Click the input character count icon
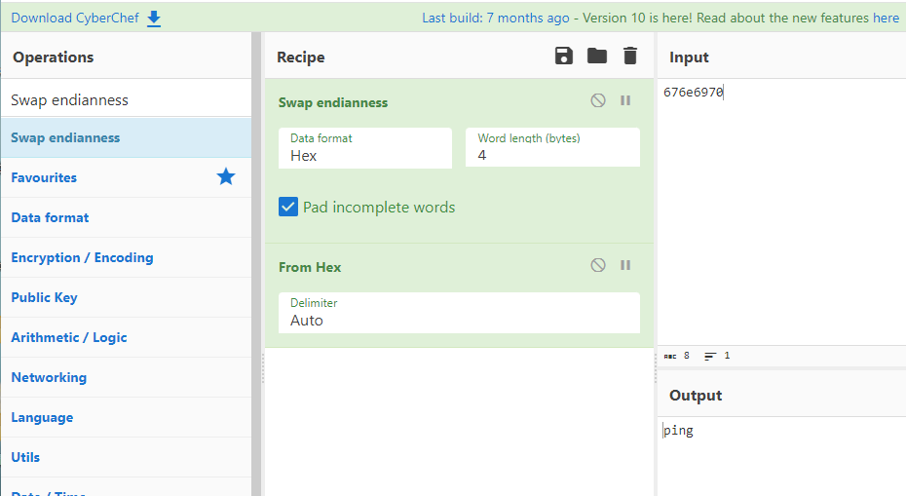This screenshot has height=496, width=906. 670,356
